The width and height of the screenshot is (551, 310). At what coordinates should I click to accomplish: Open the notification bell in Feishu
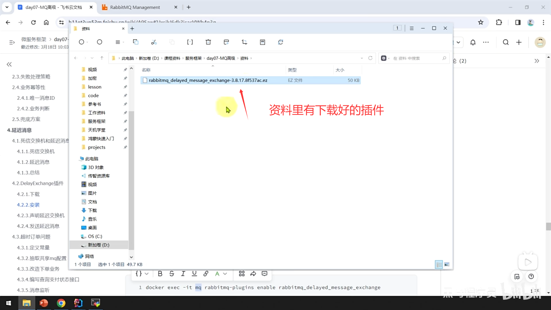(473, 42)
